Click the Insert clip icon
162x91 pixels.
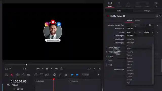click(36, 75)
